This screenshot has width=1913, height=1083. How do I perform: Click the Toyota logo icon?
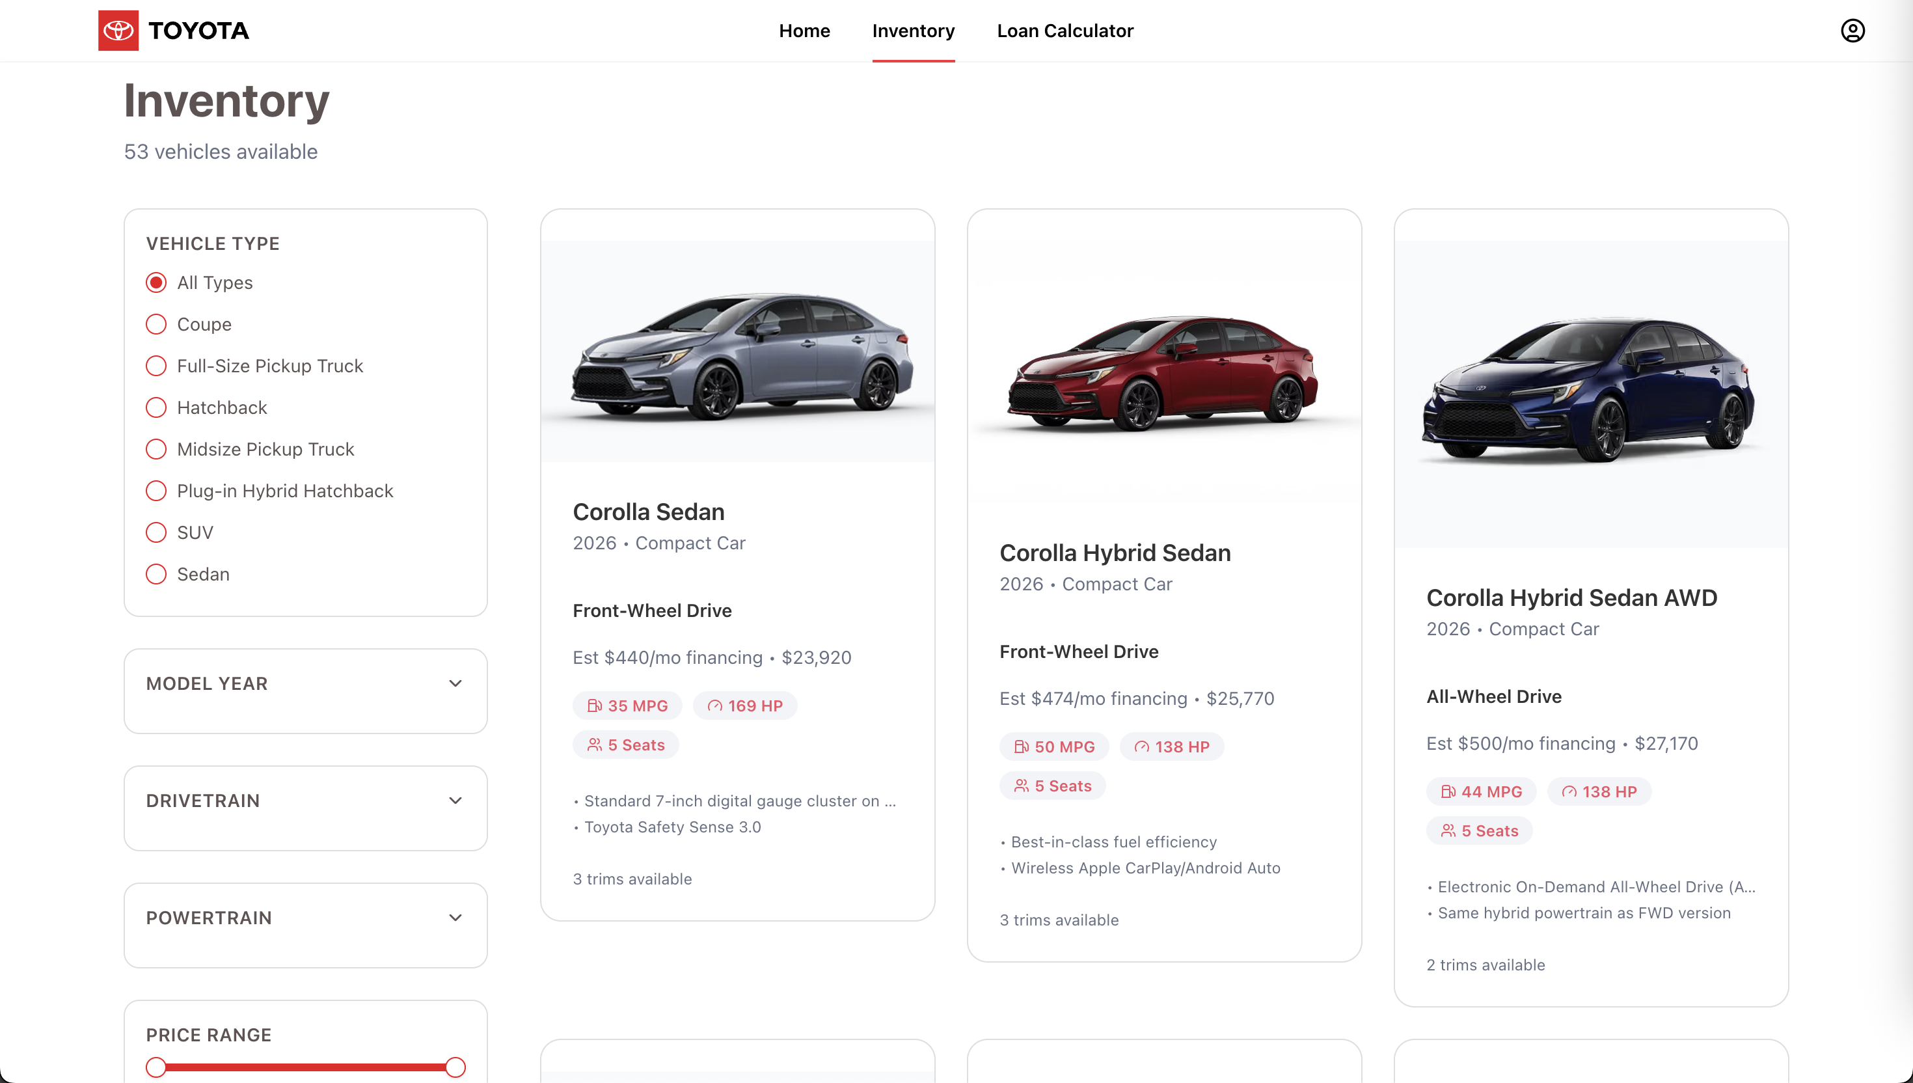[x=118, y=31]
